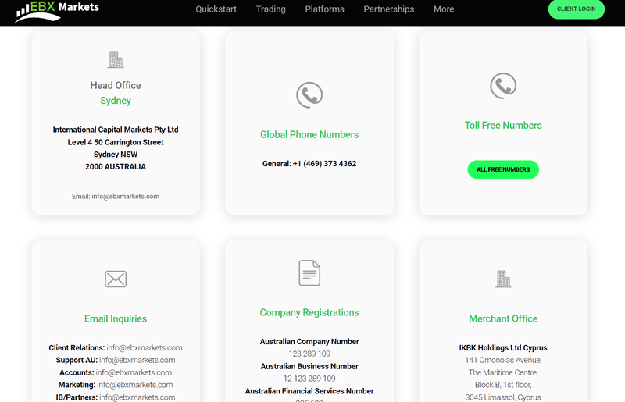Click the Client Login button

point(577,9)
